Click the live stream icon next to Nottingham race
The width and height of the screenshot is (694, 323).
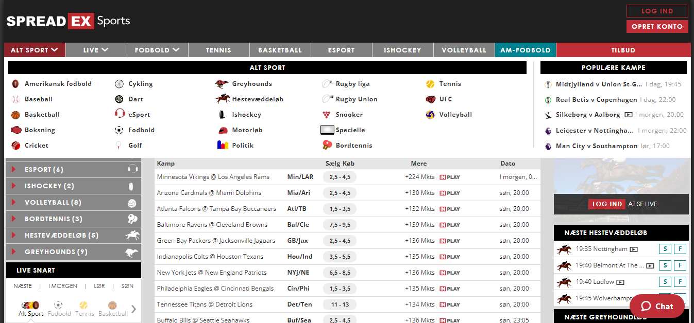634,249
